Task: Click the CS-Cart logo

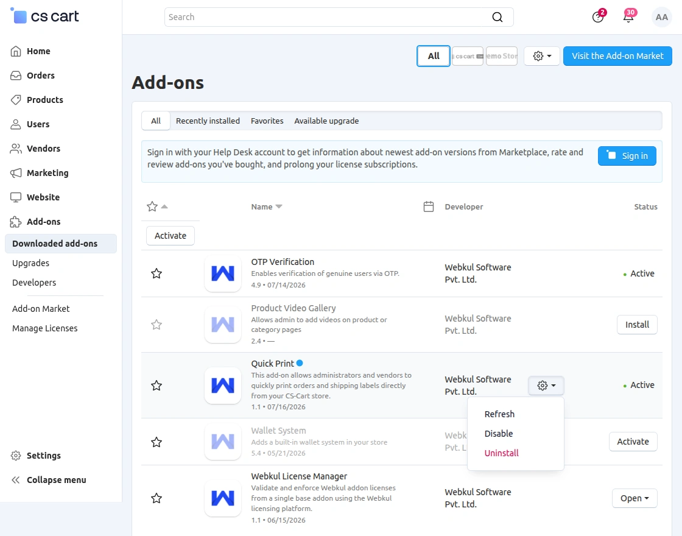Action: pyautogui.click(x=44, y=16)
